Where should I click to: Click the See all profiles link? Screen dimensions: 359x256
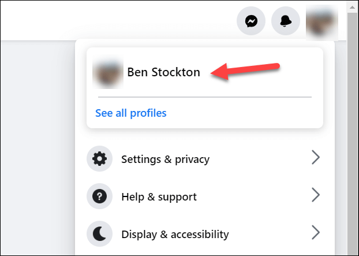tap(130, 113)
